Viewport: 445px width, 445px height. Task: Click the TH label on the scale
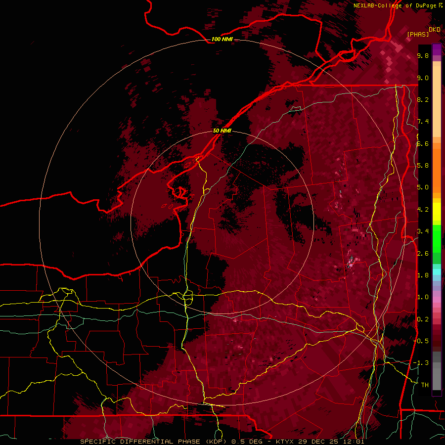[425, 385]
